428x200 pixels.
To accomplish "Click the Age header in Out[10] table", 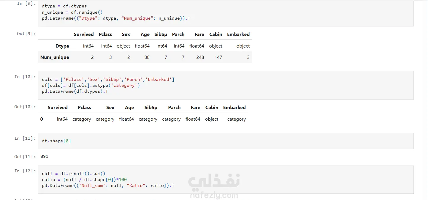I will pyautogui.click(x=129, y=108).
